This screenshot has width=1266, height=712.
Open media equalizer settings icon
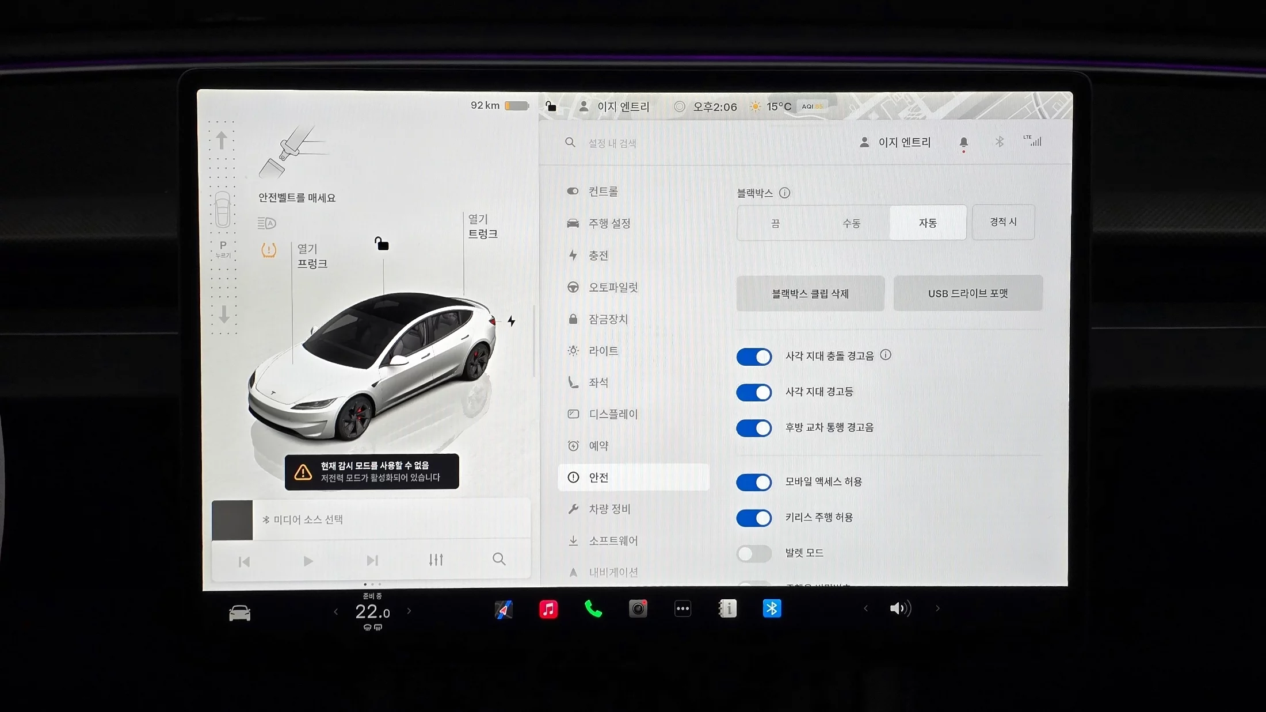[x=436, y=560]
